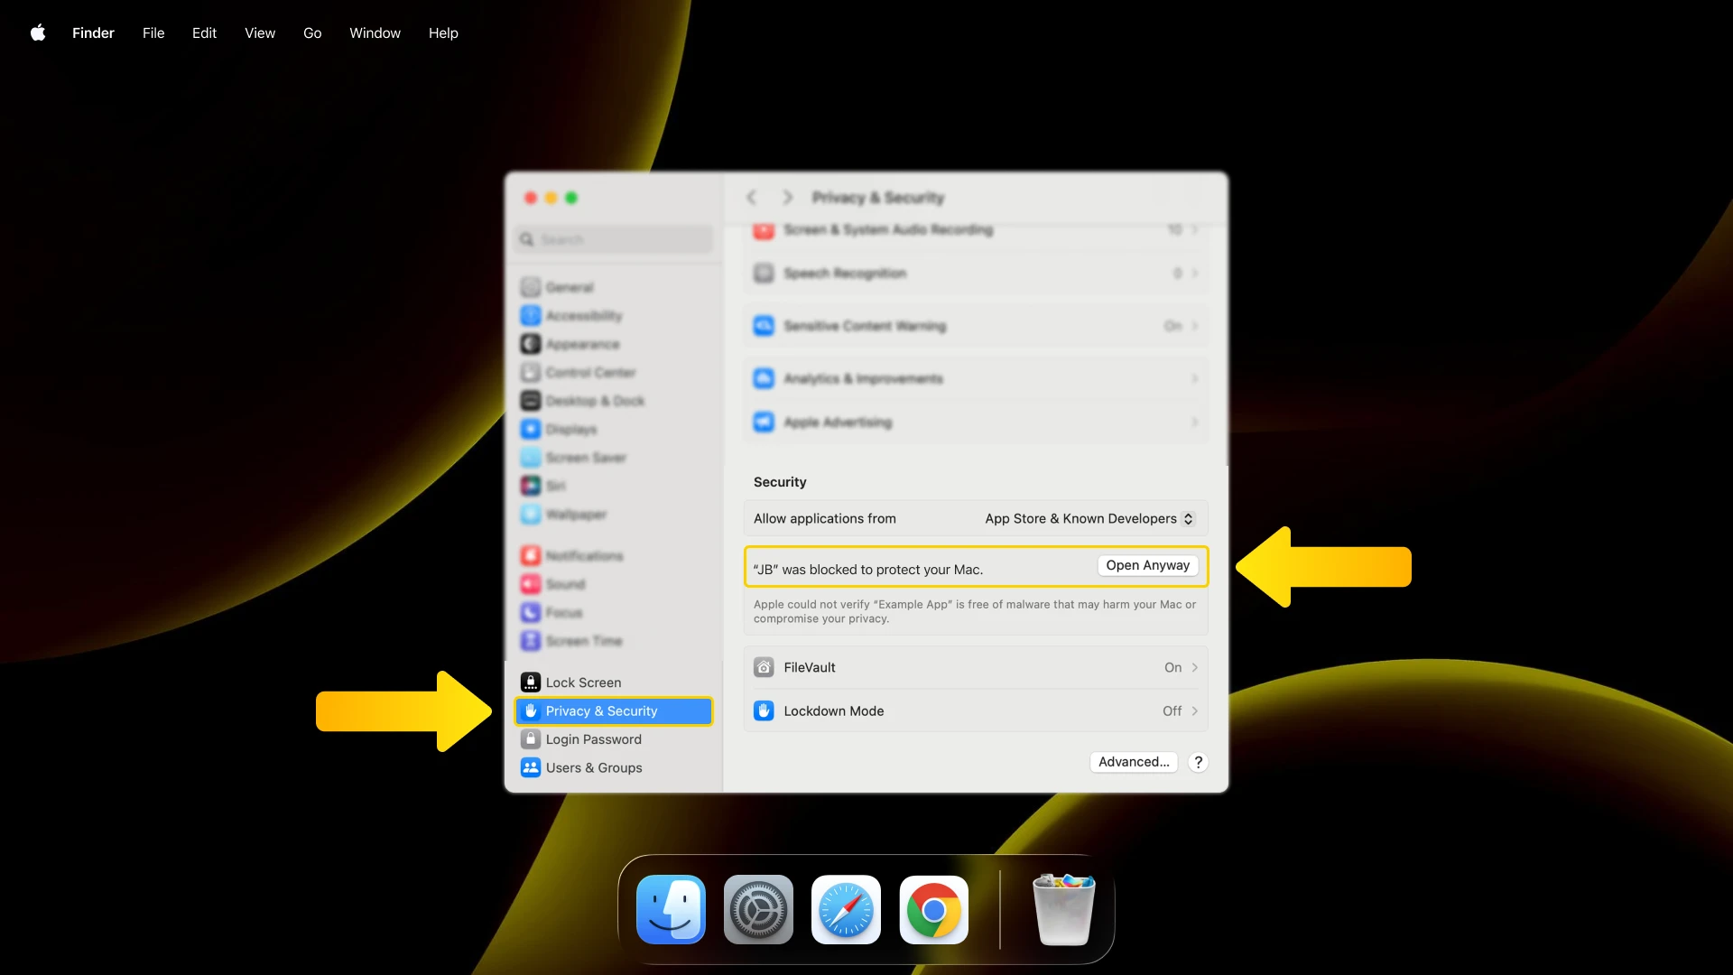Click the question mark help button
Image resolution: width=1733 pixels, height=975 pixels.
pyautogui.click(x=1198, y=762)
